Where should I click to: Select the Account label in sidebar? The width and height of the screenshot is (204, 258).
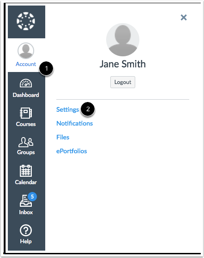26,64
